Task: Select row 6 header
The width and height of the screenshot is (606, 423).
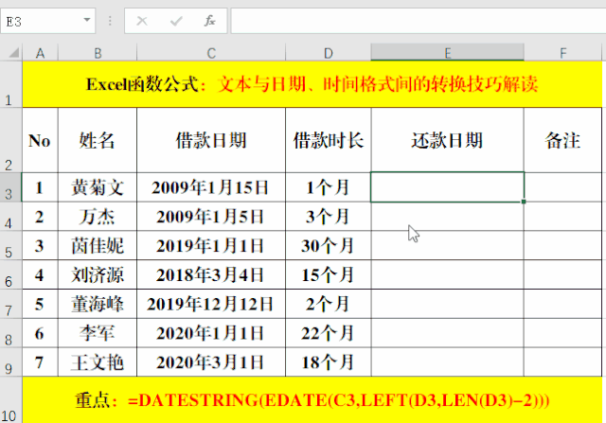Action: tap(10, 274)
